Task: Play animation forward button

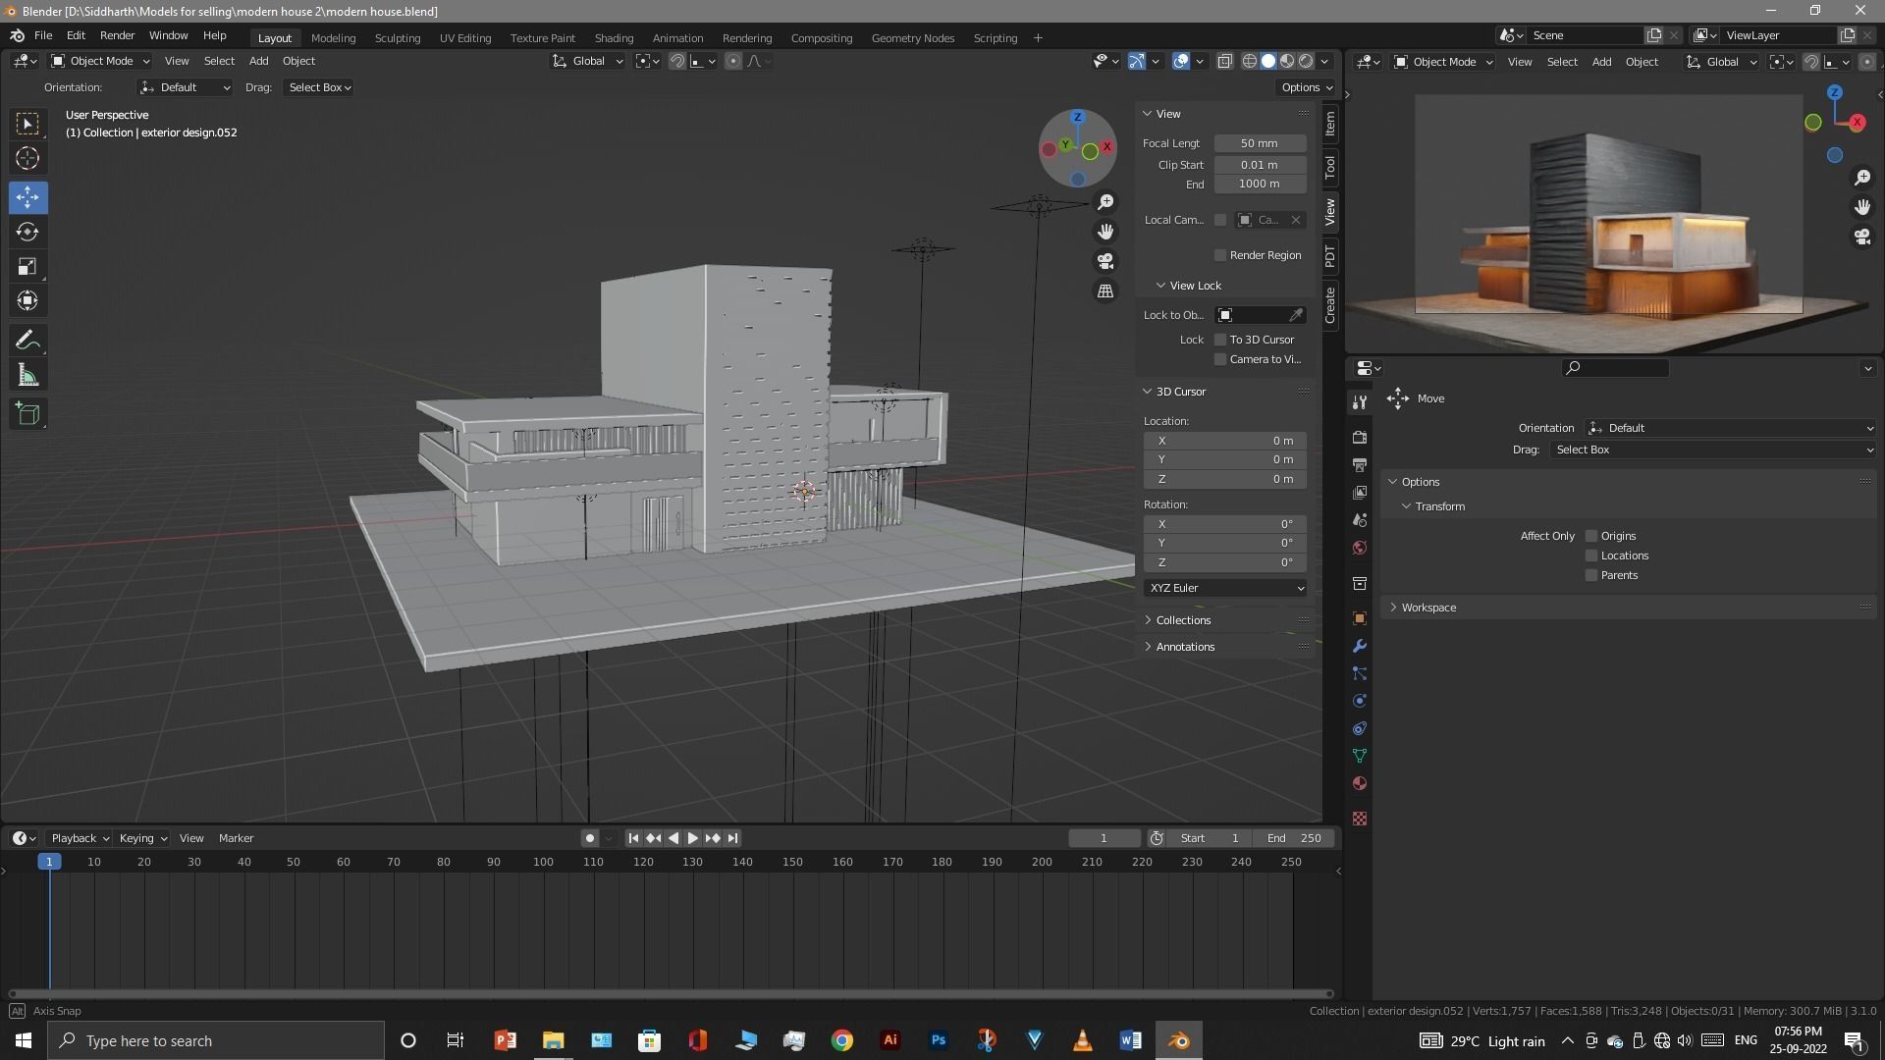Action: point(693,838)
